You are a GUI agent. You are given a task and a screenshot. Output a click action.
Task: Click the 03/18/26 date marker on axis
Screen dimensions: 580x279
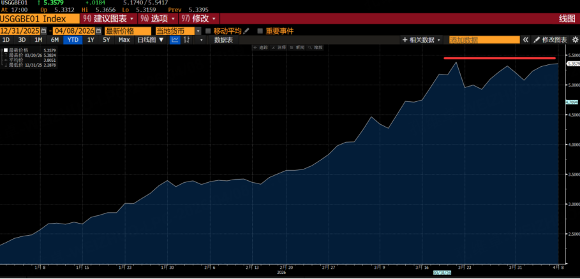443,273
